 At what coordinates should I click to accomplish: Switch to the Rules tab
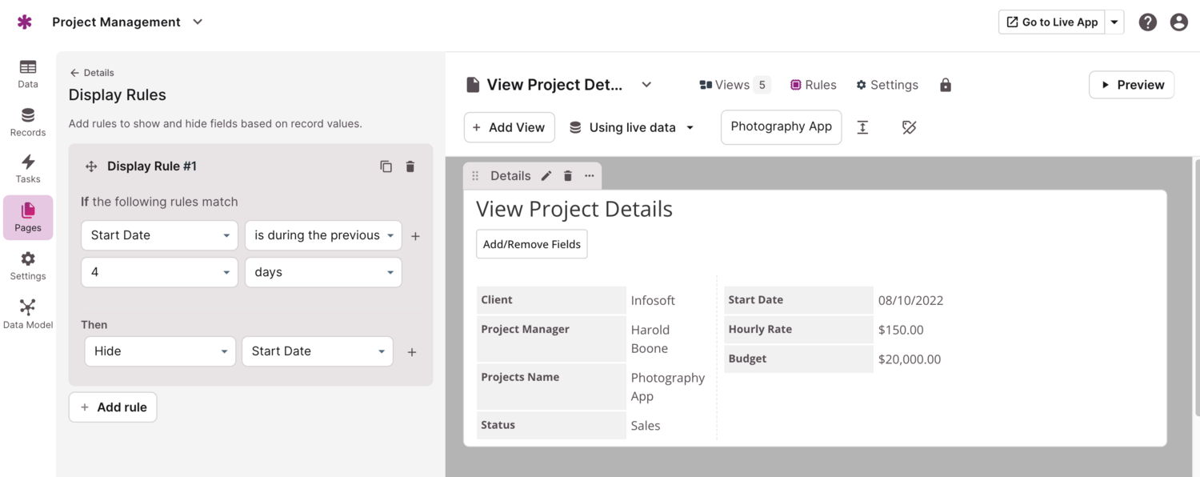pyautogui.click(x=813, y=85)
